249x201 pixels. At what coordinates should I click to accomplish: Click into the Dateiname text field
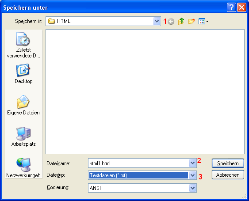138,163
